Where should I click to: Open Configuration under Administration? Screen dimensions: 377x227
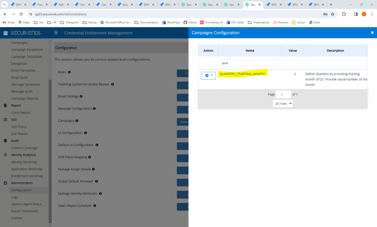tap(21, 190)
